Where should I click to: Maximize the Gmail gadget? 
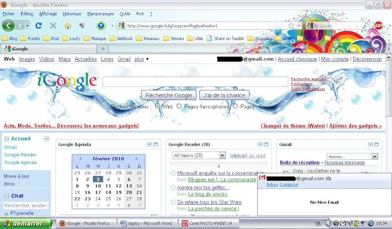pyautogui.click(x=376, y=144)
